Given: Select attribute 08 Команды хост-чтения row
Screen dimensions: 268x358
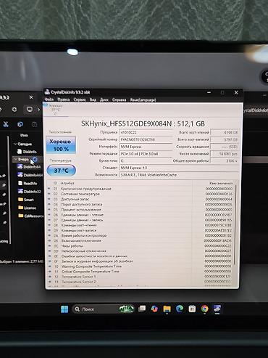Looking at the screenshot, I should [140, 225].
